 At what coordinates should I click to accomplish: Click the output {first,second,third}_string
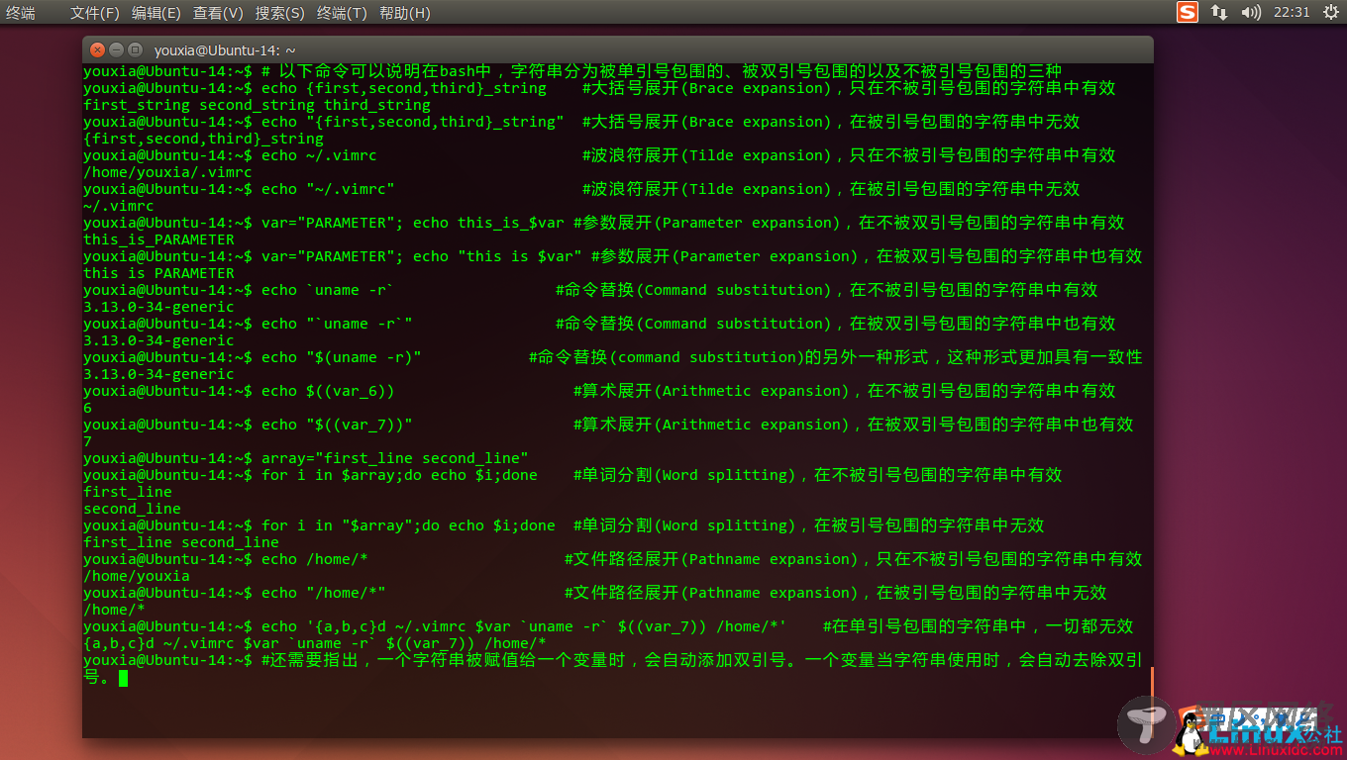pos(203,139)
